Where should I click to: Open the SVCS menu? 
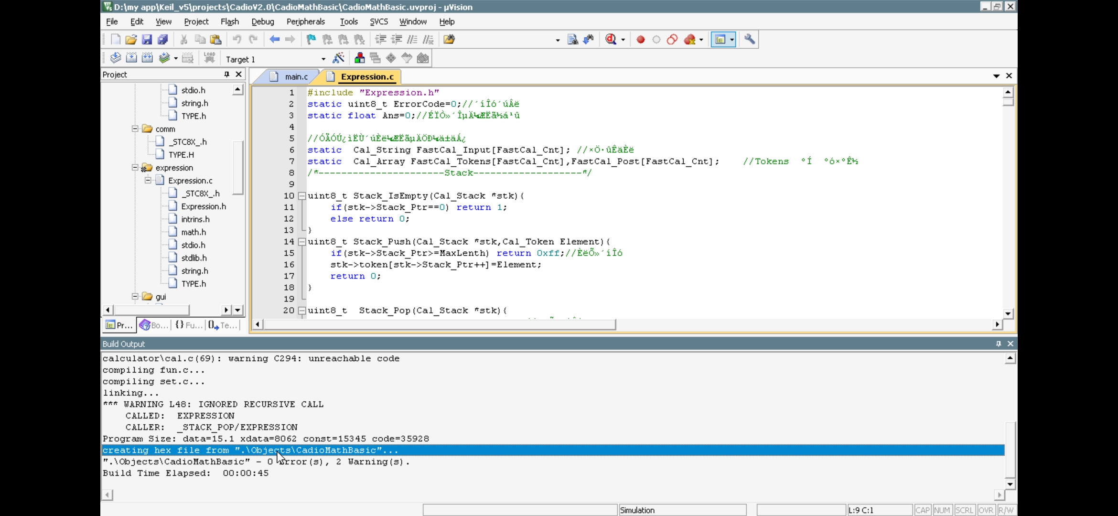tap(379, 21)
